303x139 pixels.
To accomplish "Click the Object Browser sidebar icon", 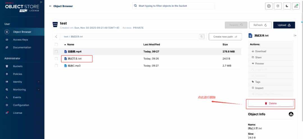I will (x=7, y=32).
